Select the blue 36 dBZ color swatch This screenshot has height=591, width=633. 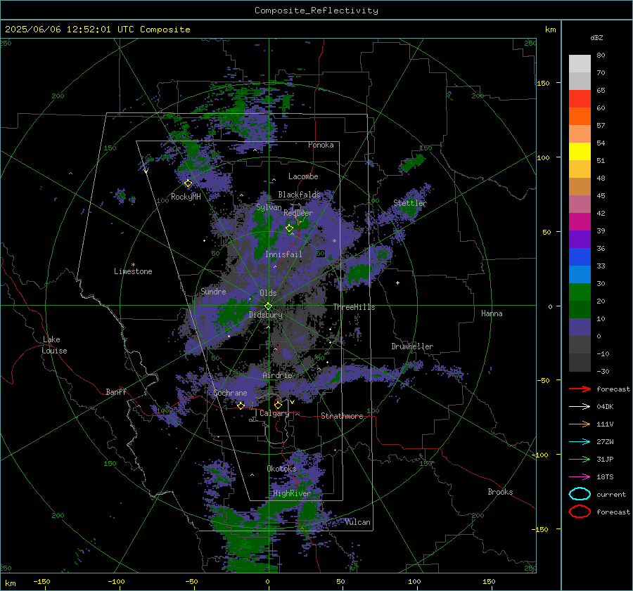580,256
